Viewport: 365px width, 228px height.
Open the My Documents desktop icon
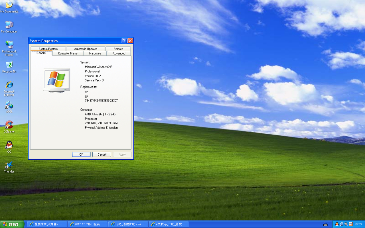tap(9, 7)
